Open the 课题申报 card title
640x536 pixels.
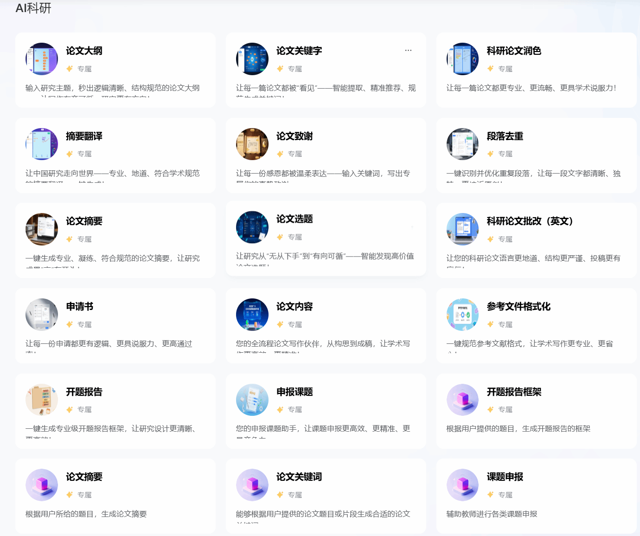505,477
